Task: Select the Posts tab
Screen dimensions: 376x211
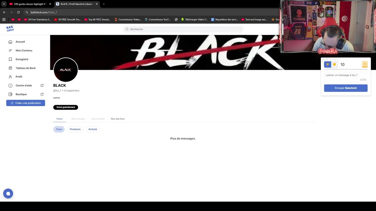Action: click(59, 119)
